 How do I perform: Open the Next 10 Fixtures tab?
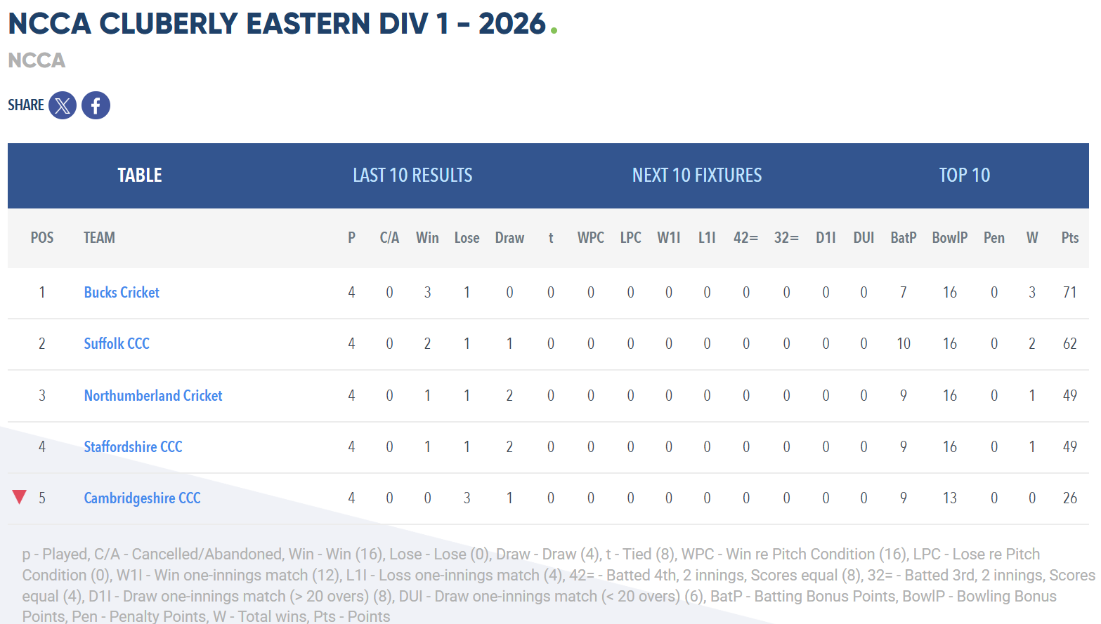coord(697,175)
